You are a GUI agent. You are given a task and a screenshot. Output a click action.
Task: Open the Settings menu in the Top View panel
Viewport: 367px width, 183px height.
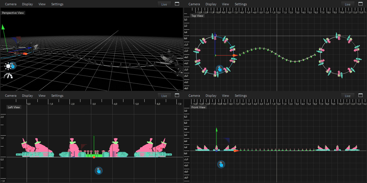coord(241,4)
